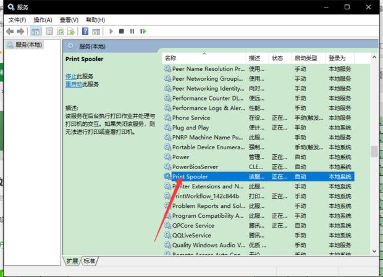Click the Export List toolbar icon

coord(72,31)
